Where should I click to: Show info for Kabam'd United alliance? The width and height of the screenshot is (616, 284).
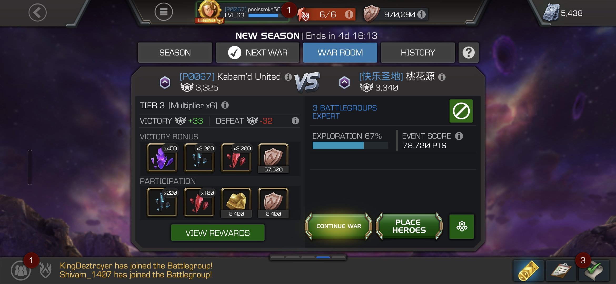pos(288,77)
